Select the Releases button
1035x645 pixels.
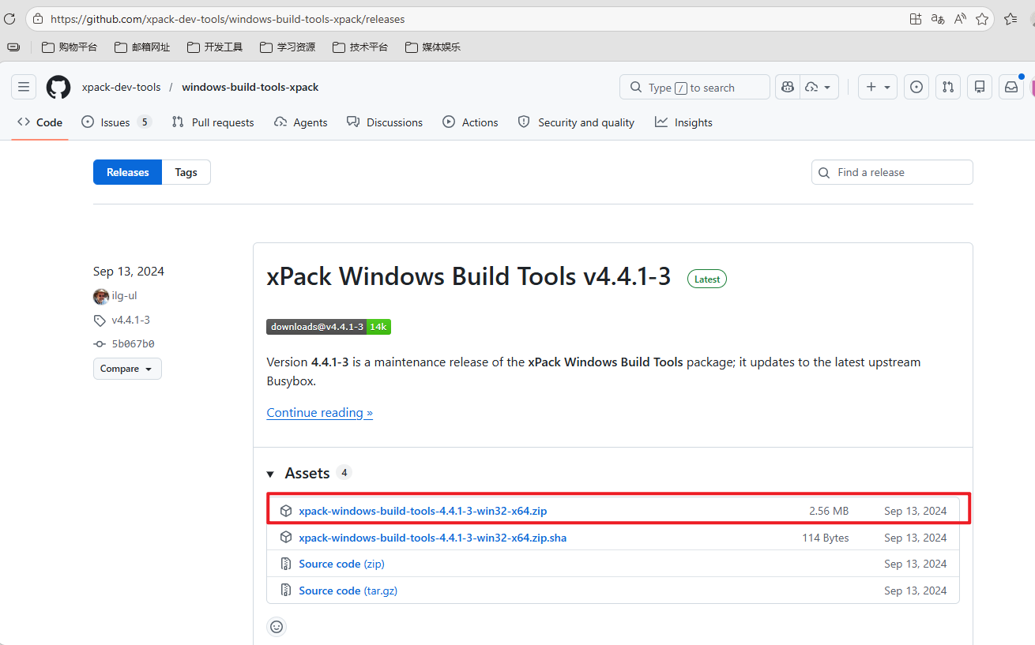click(127, 172)
